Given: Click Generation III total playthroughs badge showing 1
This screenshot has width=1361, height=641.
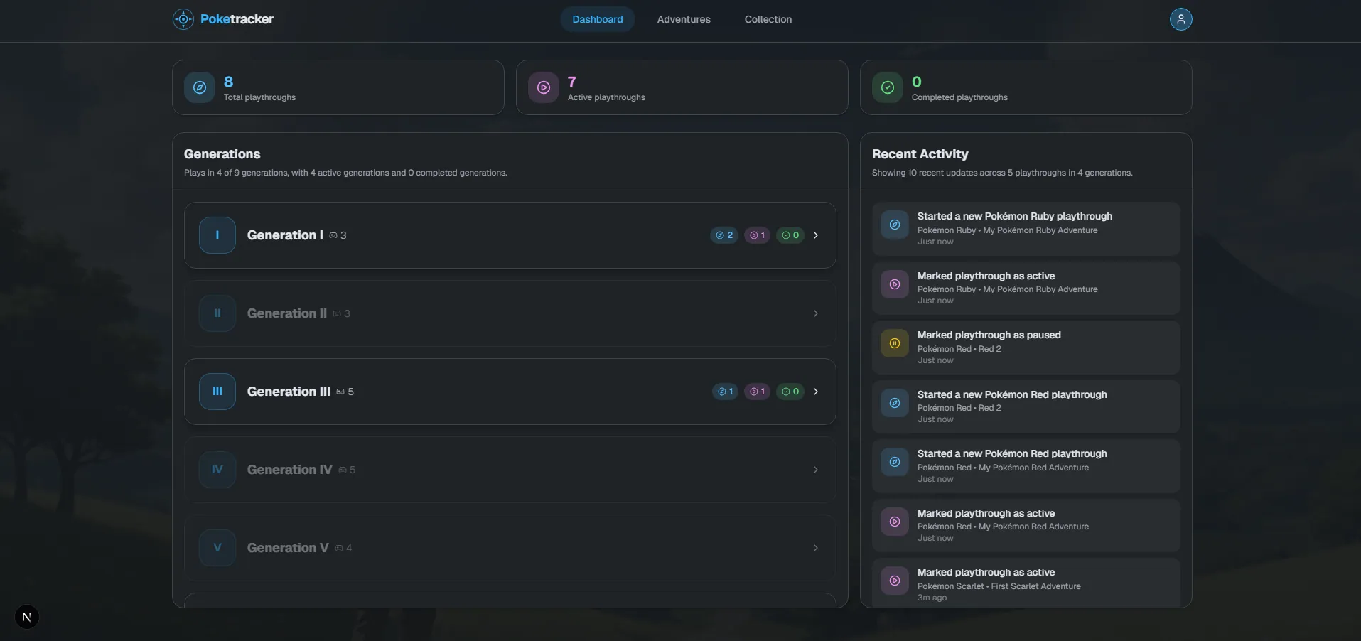Looking at the screenshot, I should pos(725,392).
